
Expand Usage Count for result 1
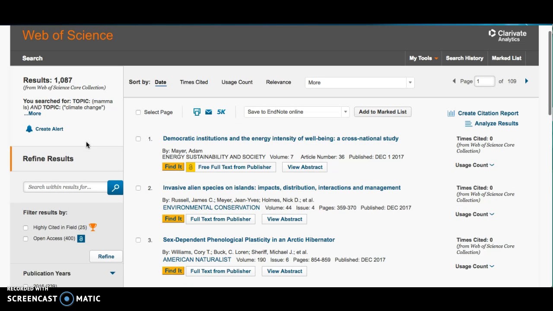point(474,165)
